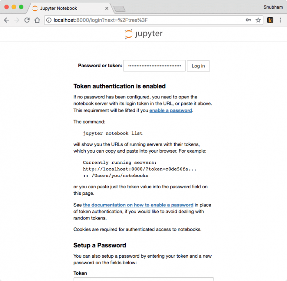The height and width of the screenshot is (281, 287).
Task: Bookmark this page with the star icon
Action: click(258, 20)
